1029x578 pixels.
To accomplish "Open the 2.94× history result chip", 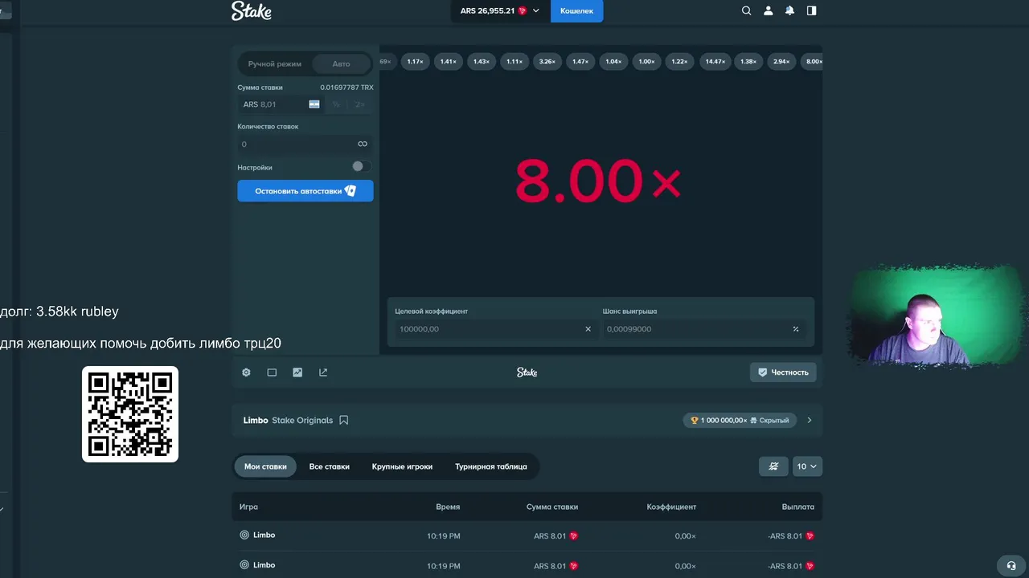I will tap(781, 62).
